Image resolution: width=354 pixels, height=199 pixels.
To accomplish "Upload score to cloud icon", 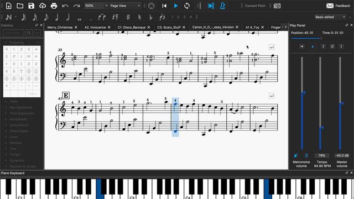I will (x=43, y=6).
